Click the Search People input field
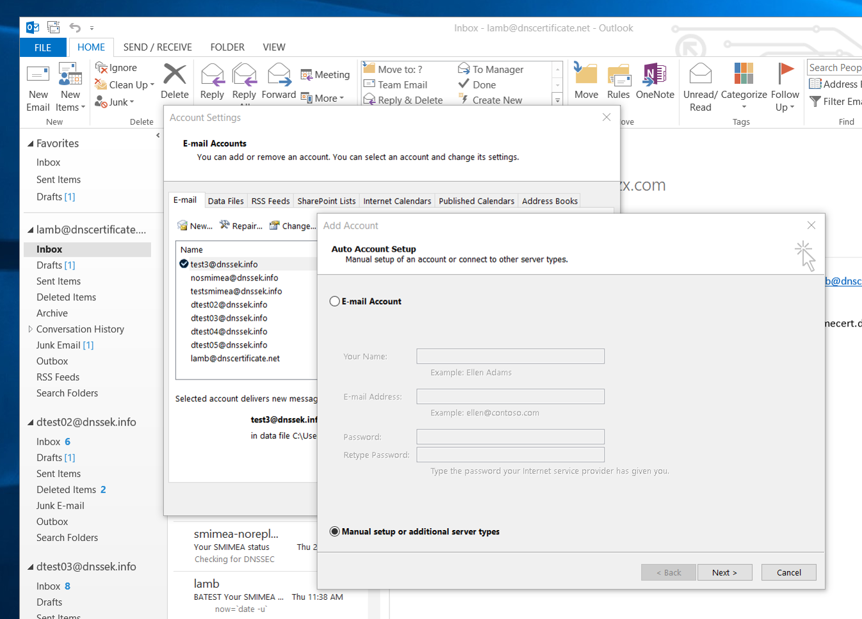The width and height of the screenshot is (862, 619). pyautogui.click(x=834, y=67)
